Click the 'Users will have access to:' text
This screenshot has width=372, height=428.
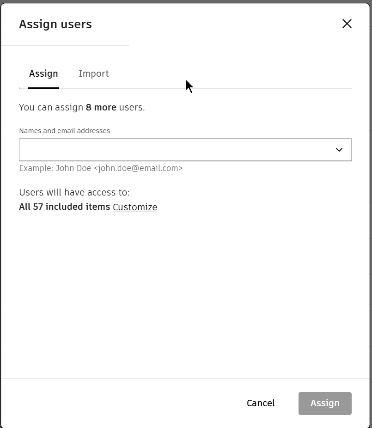(x=74, y=192)
